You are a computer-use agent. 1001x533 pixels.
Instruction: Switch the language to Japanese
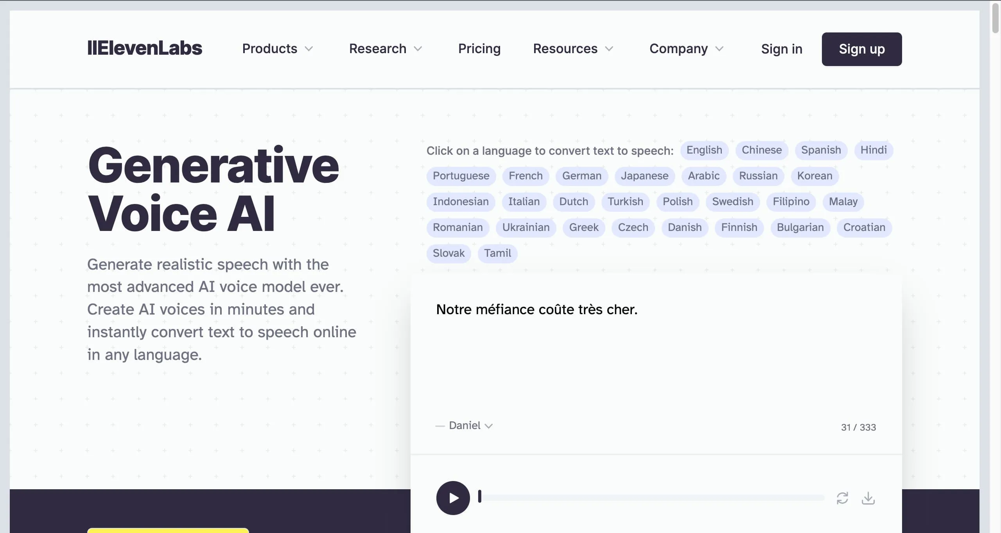(644, 176)
